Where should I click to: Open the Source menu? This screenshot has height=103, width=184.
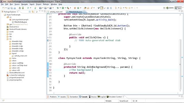point(17,4)
